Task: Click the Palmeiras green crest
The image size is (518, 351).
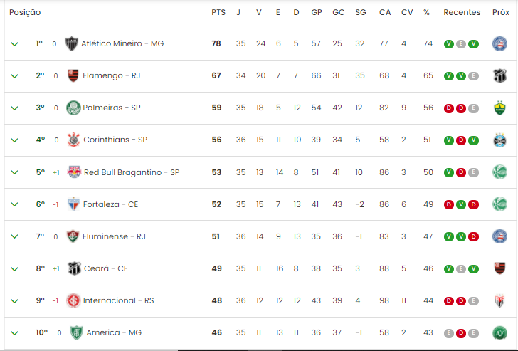Action: (x=73, y=108)
